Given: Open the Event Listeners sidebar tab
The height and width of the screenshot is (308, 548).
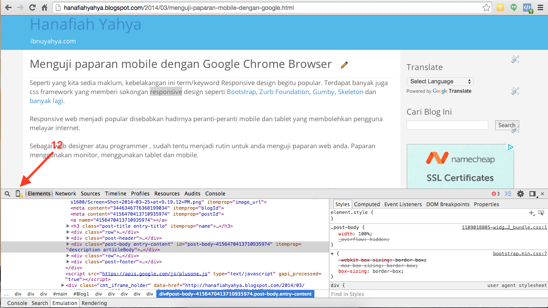Looking at the screenshot, I should (x=403, y=204).
